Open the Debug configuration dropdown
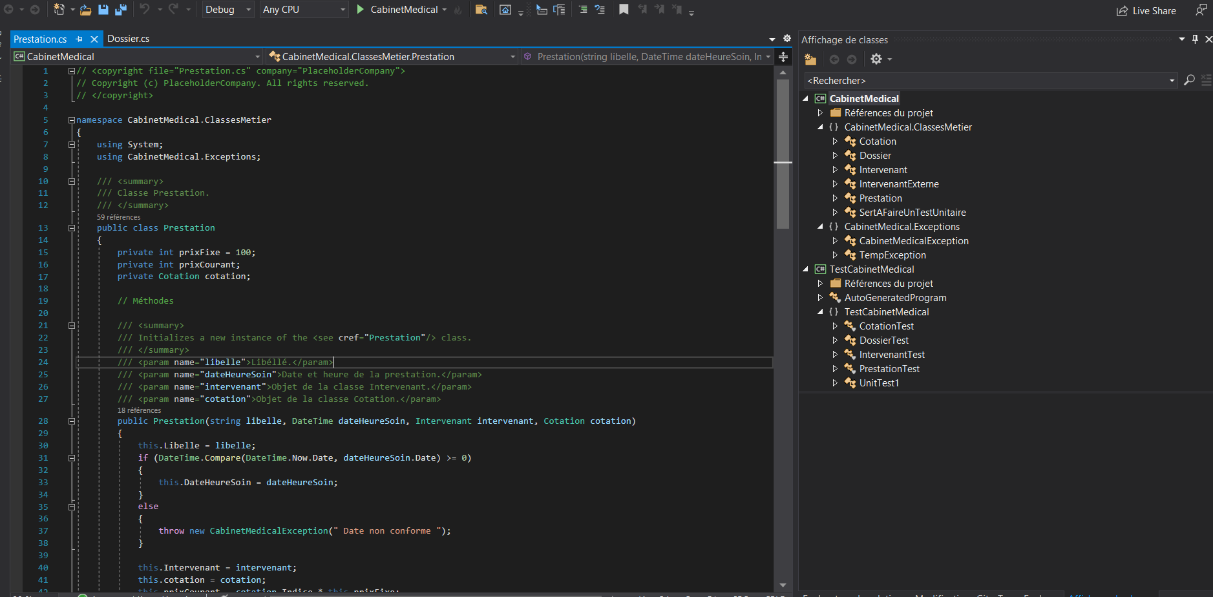 [227, 10]
